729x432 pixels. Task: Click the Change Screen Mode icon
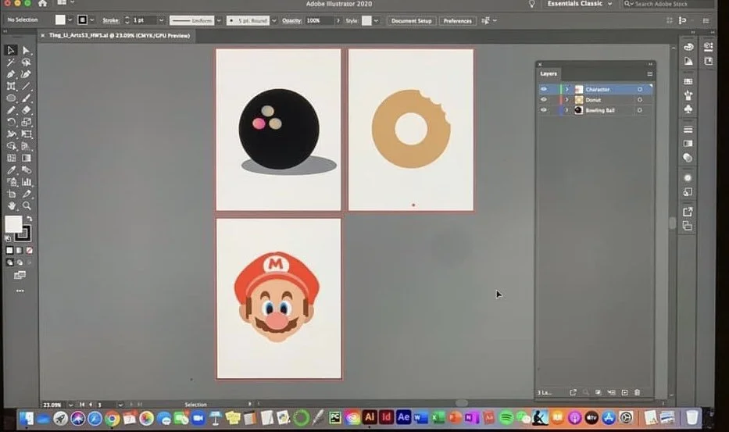[20, 275]
